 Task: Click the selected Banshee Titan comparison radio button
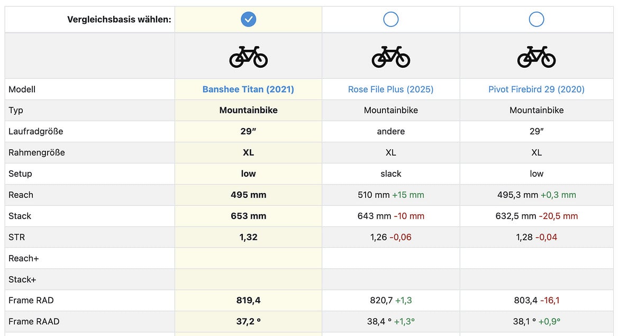click(248, 20)
